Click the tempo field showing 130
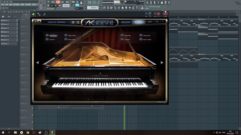241x135 pixels. [x=66, y=5]
